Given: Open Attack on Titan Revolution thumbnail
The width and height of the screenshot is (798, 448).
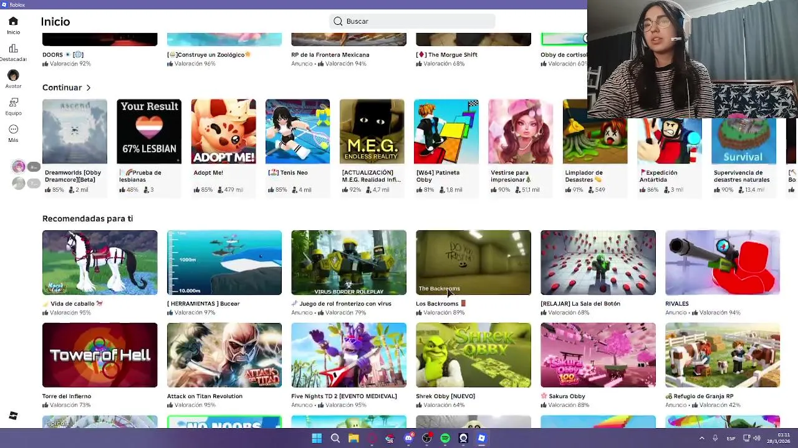Looking at the screenshot, I should click(224, 355).
